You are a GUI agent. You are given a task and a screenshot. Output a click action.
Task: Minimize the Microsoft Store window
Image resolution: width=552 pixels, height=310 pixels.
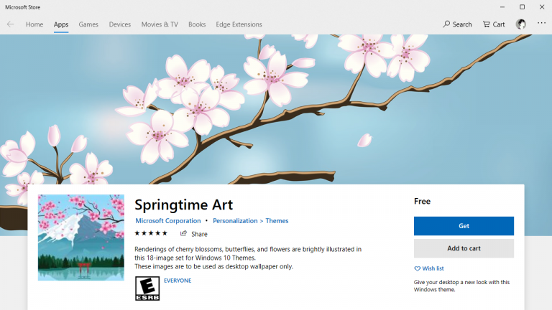(x=502, y=7)
